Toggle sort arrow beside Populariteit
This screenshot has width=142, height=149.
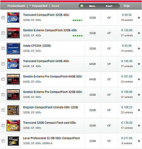tap(30, 6)
